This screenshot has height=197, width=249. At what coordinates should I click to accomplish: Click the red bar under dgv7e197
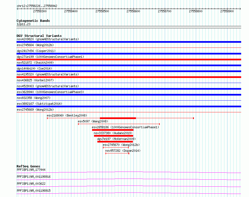[x=115, y=142]
